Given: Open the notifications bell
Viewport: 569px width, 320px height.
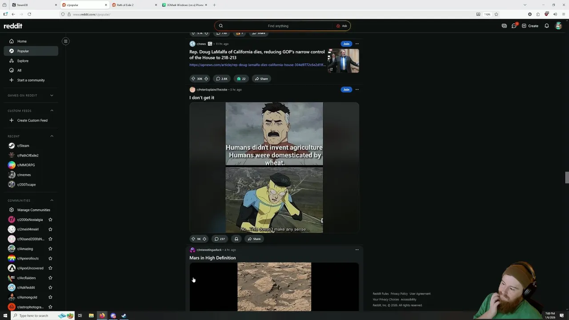Looking at the screenshot, I should coord(547,26).
